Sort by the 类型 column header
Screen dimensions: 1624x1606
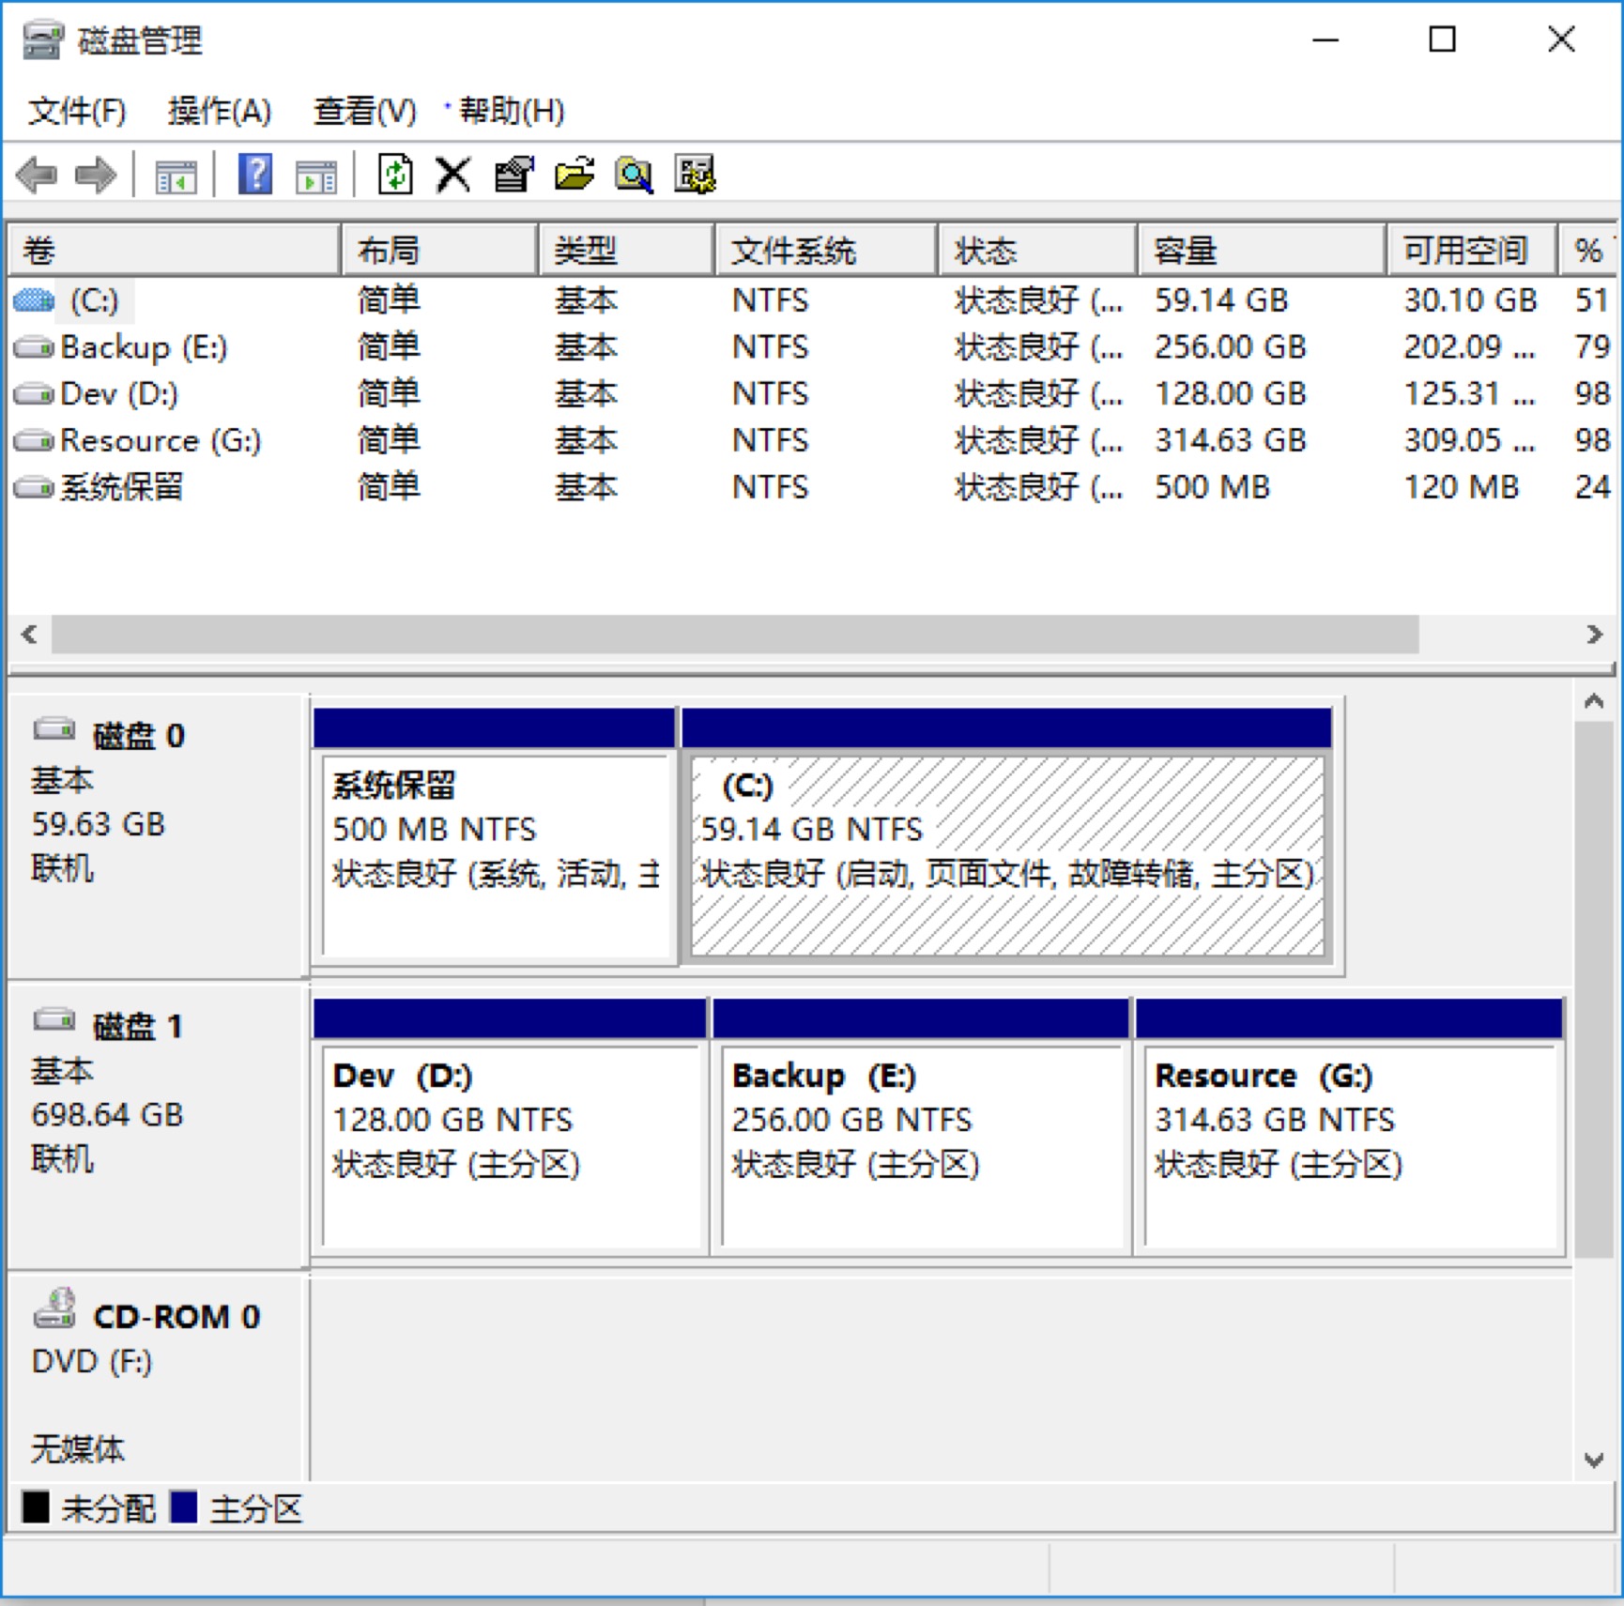coord(626,250)
